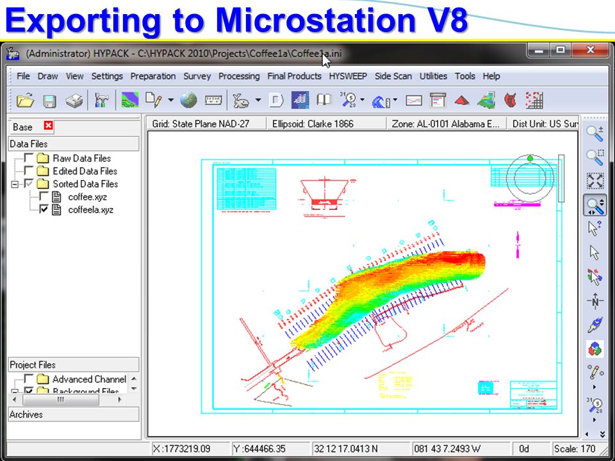
Task: Open dropdown arrow beside top sounding magnifier
Action: (362, 100)
